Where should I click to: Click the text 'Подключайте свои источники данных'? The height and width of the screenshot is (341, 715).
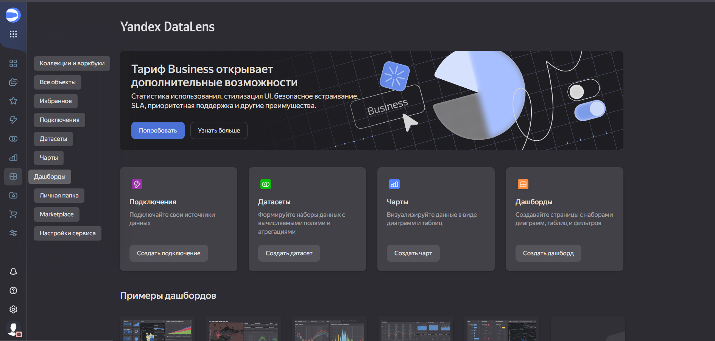172,219
